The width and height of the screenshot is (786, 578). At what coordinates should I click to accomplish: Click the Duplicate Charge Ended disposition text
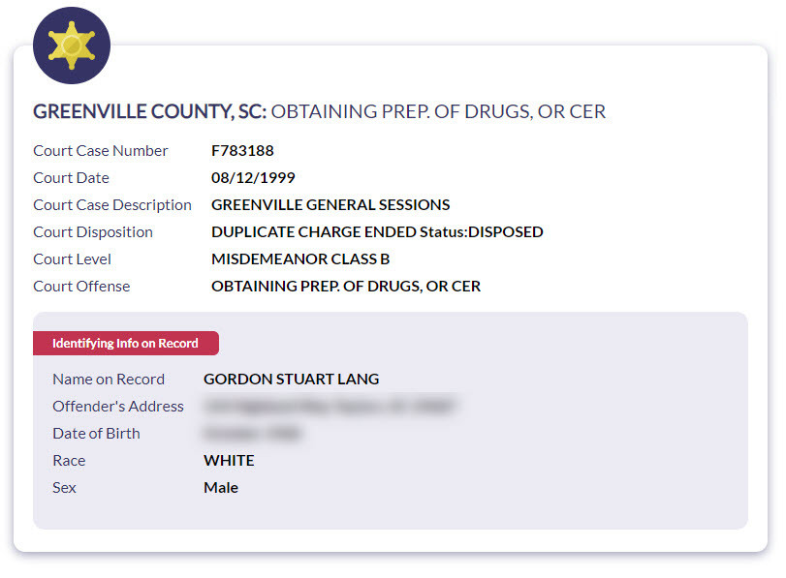pos(377,232)
